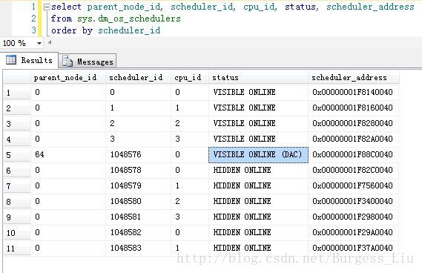
Task: Select the cpu_id column header
Action: [190, 78]
